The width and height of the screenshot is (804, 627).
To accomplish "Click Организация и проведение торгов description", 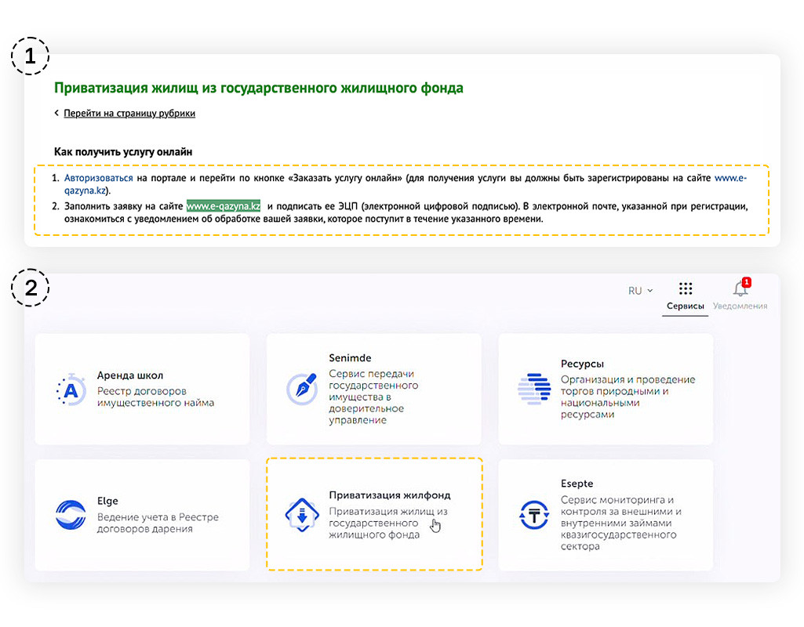I will click(628, 397).
